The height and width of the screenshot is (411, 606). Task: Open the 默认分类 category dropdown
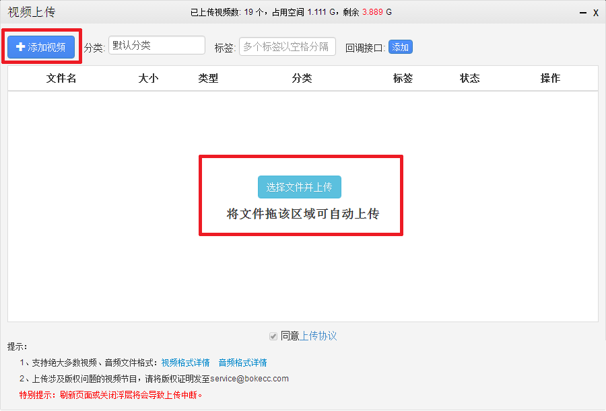tap(157, 46)
